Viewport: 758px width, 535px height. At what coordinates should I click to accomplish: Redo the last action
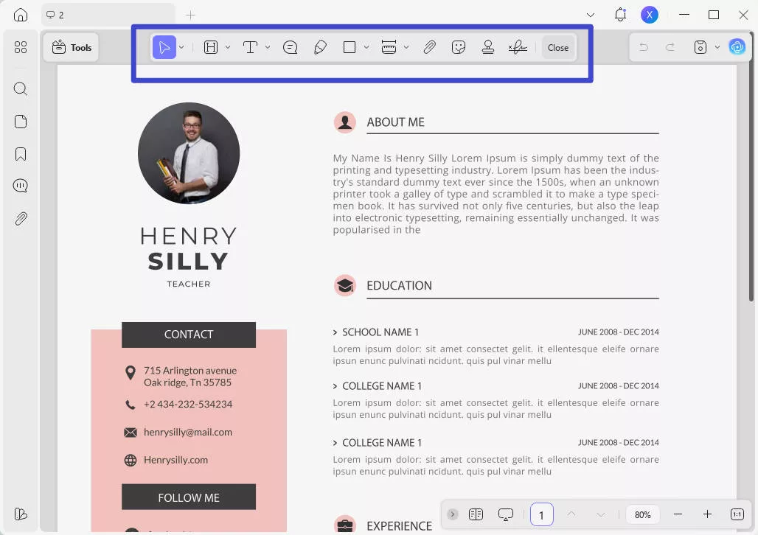tap(670, 47)
